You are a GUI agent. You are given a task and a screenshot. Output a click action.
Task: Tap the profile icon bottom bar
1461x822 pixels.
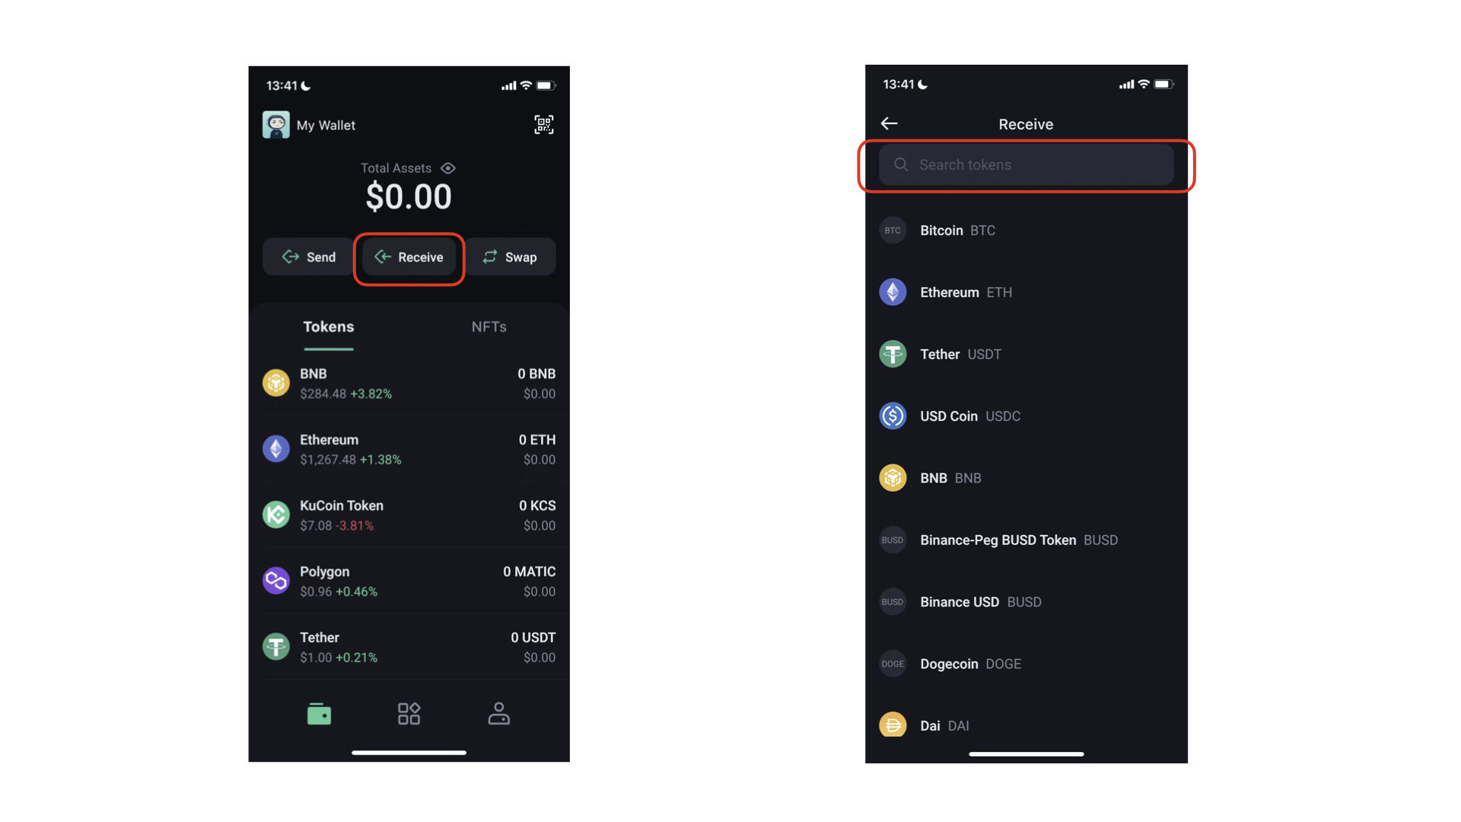(498, 714)
